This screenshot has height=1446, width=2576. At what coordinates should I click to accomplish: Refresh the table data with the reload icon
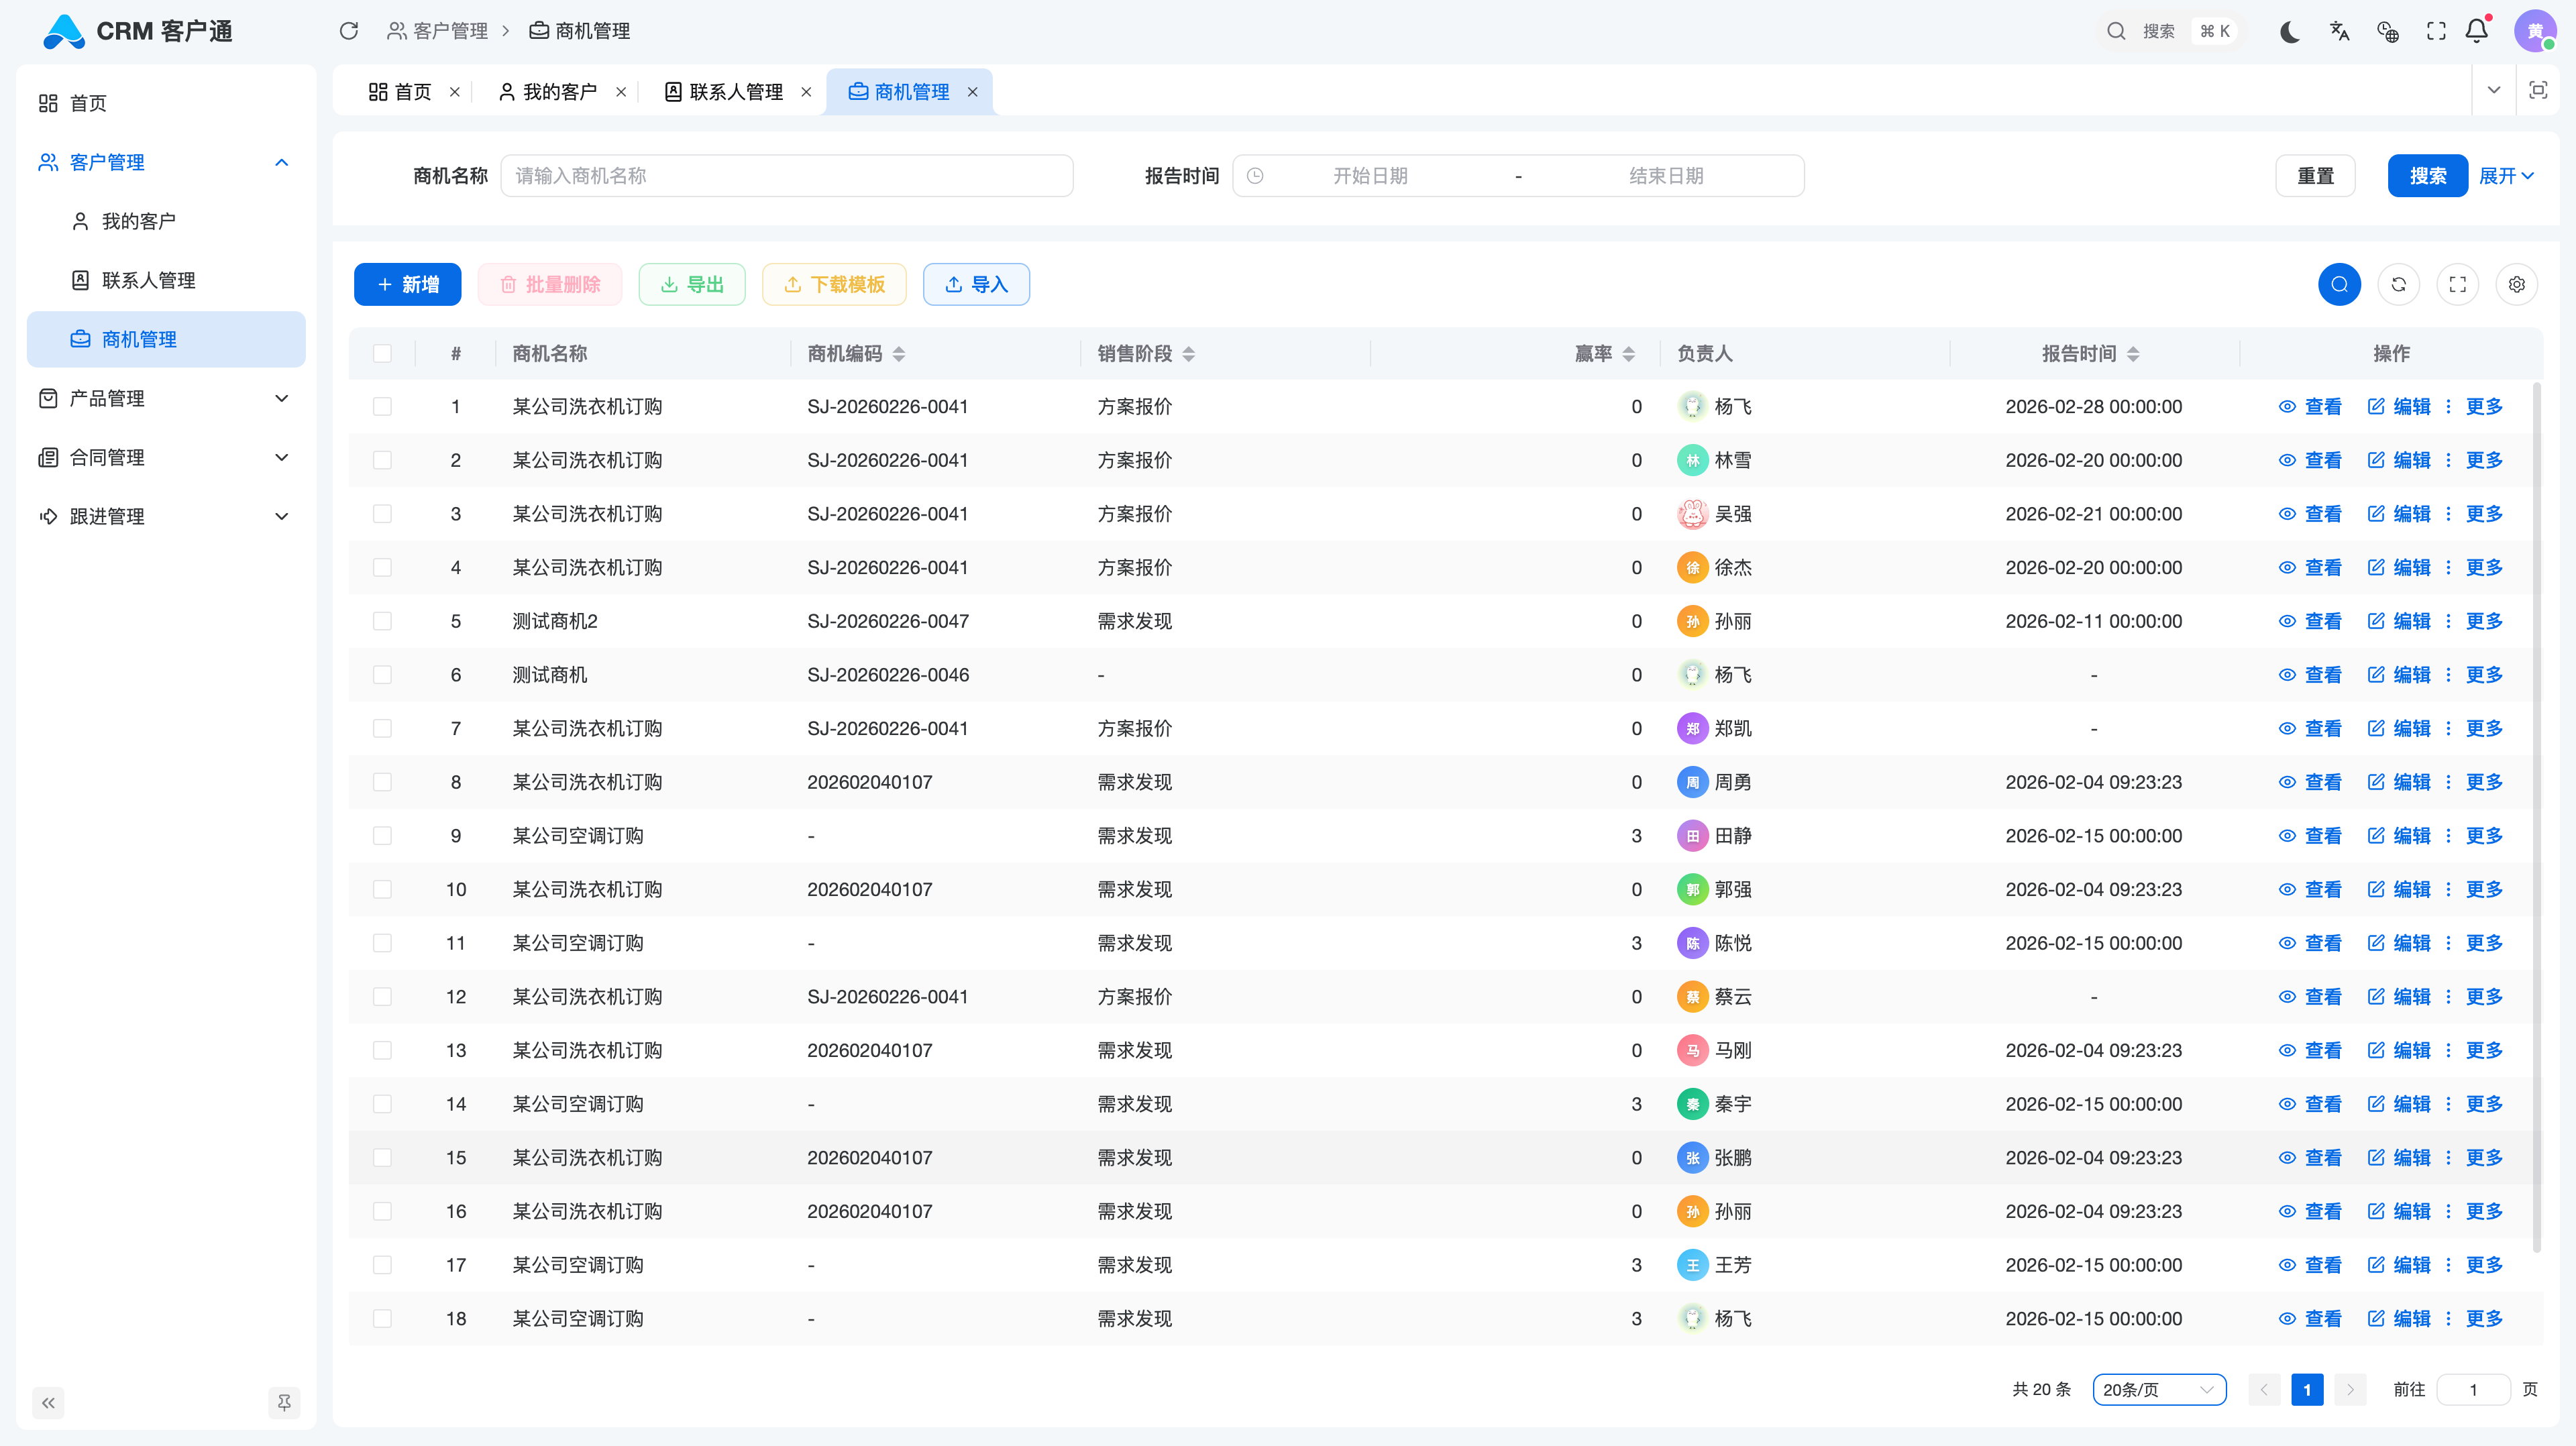click(x=2399, y=284)
